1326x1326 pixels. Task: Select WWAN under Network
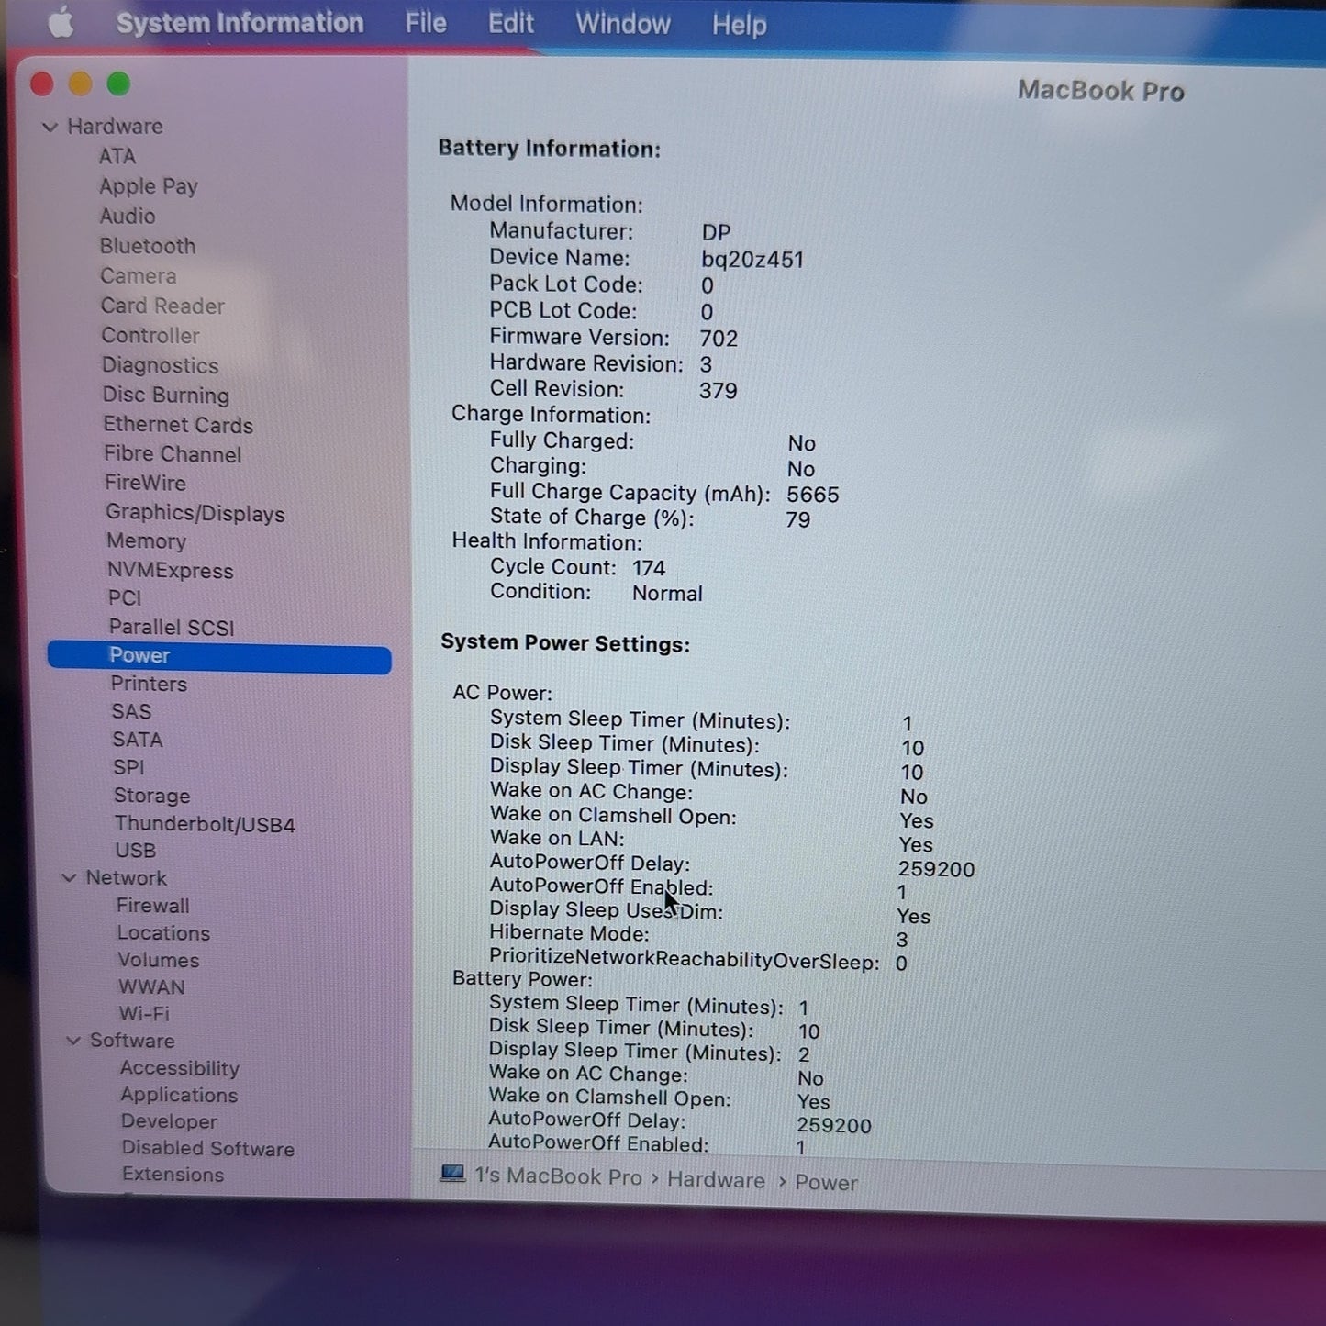point(151,987)
